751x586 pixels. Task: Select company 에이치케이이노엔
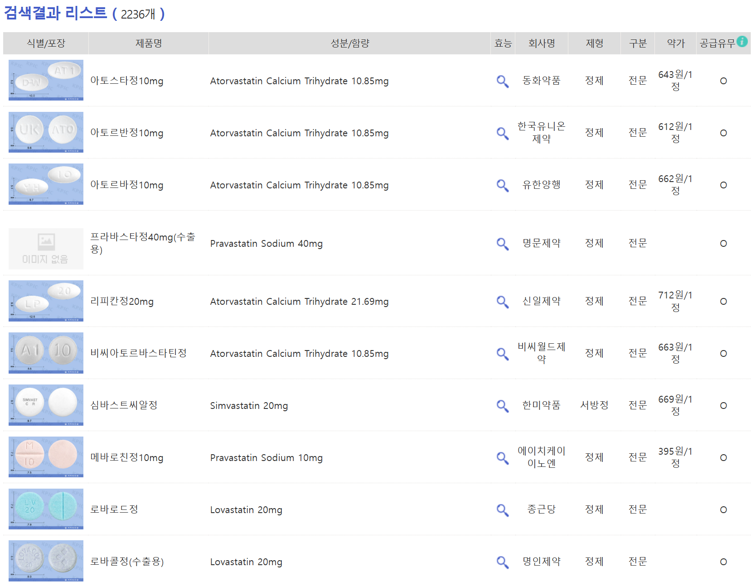click(542, 457)
